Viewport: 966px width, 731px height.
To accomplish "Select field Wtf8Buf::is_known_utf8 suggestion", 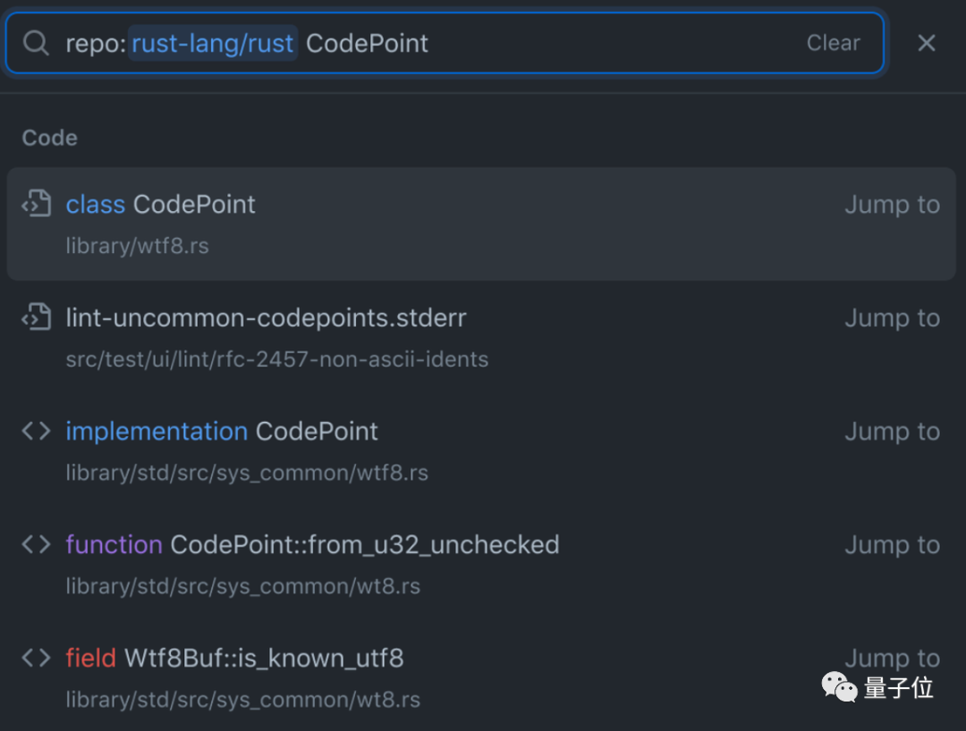I will pos(234,659).
